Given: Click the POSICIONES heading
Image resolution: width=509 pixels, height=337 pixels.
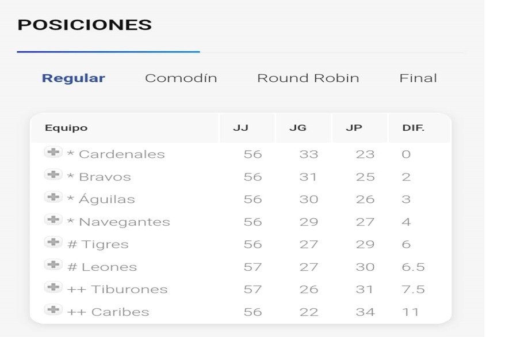Looking at the screenshot, I should (85, 25).
